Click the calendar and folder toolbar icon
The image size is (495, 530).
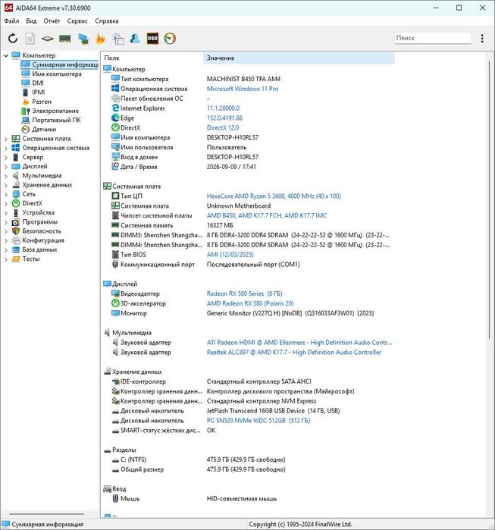pyautogui.click(x=118, y=39)
